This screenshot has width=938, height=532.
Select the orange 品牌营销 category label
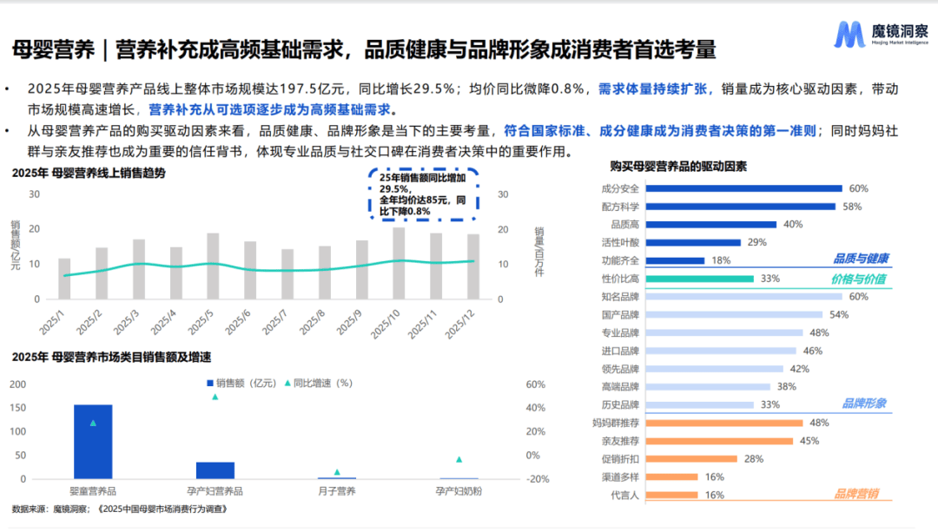[x=856, y=494]
